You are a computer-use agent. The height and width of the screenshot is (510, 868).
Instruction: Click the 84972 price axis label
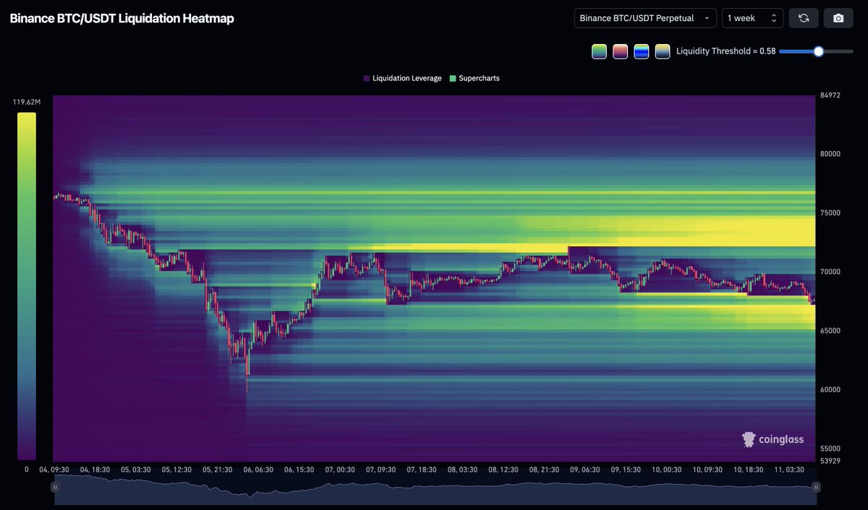(x=830, y=96)
